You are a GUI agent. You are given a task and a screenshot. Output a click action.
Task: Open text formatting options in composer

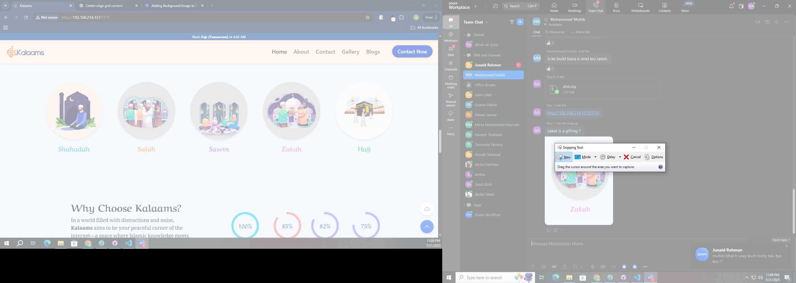point(533,267)
